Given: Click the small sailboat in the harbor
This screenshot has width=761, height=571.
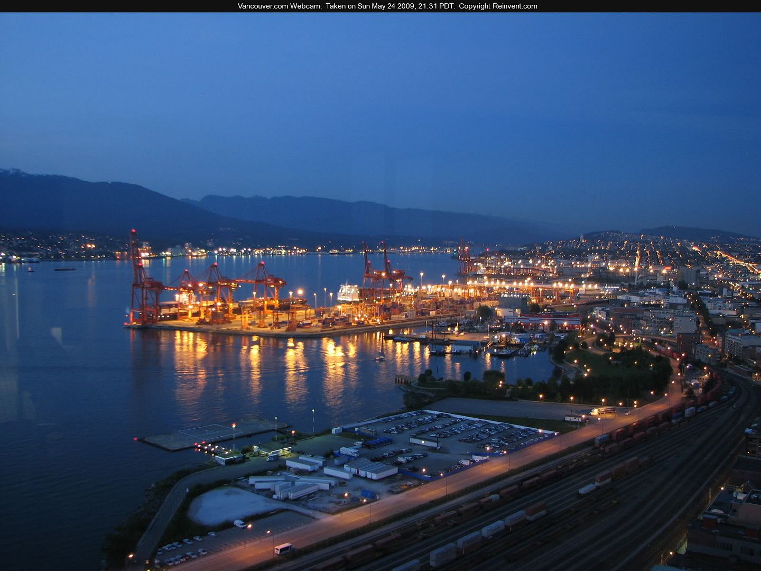Looking at the screenshot, I should (380, 355).
